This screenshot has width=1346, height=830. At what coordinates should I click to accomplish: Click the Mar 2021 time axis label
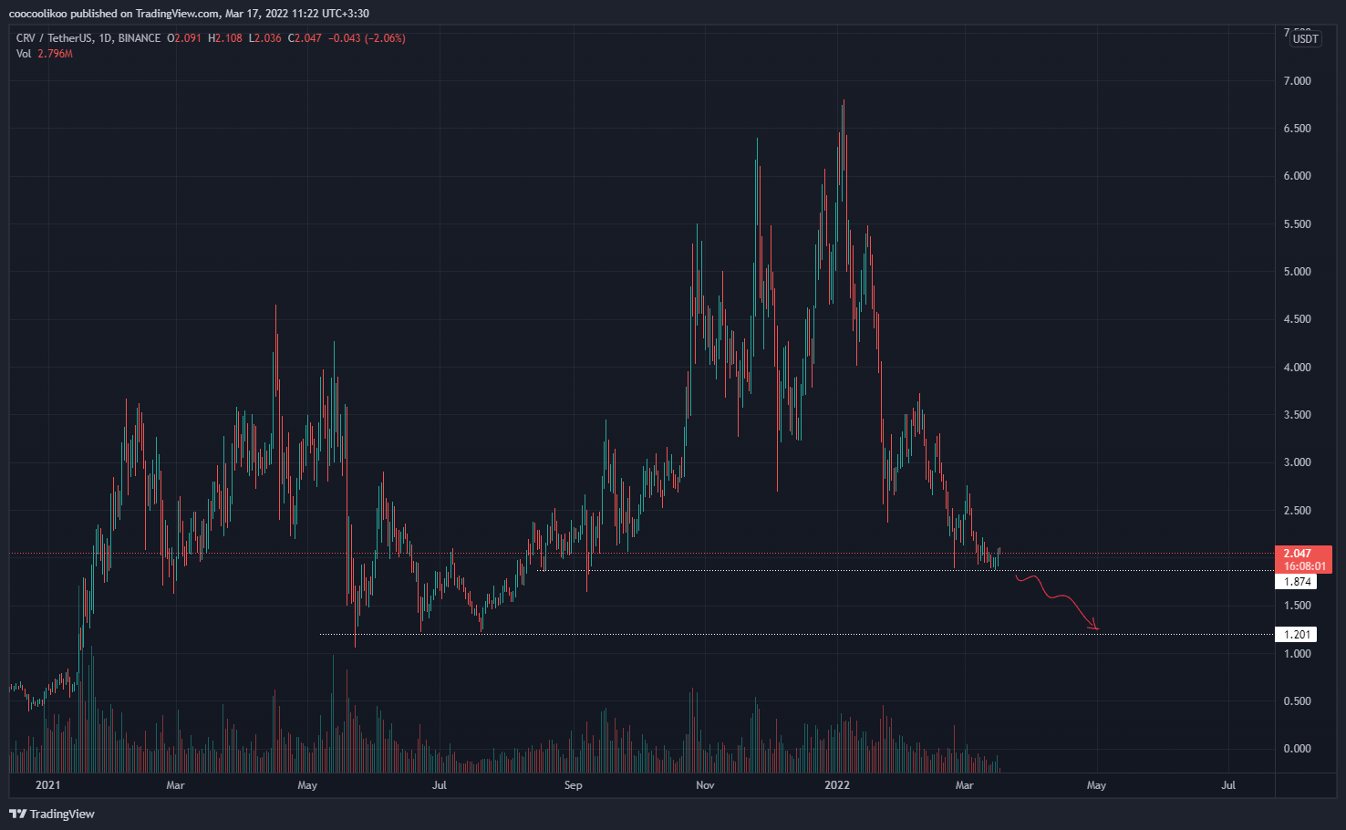tap(175, 785)
